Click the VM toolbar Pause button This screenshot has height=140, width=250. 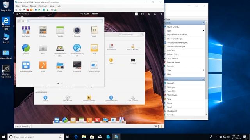36,10
